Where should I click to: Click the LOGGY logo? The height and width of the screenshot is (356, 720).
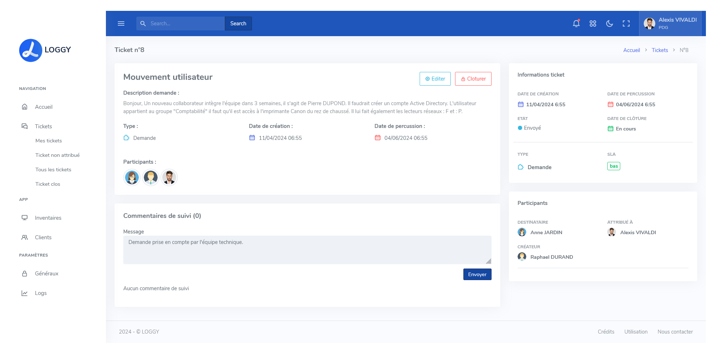click(45, 50)
